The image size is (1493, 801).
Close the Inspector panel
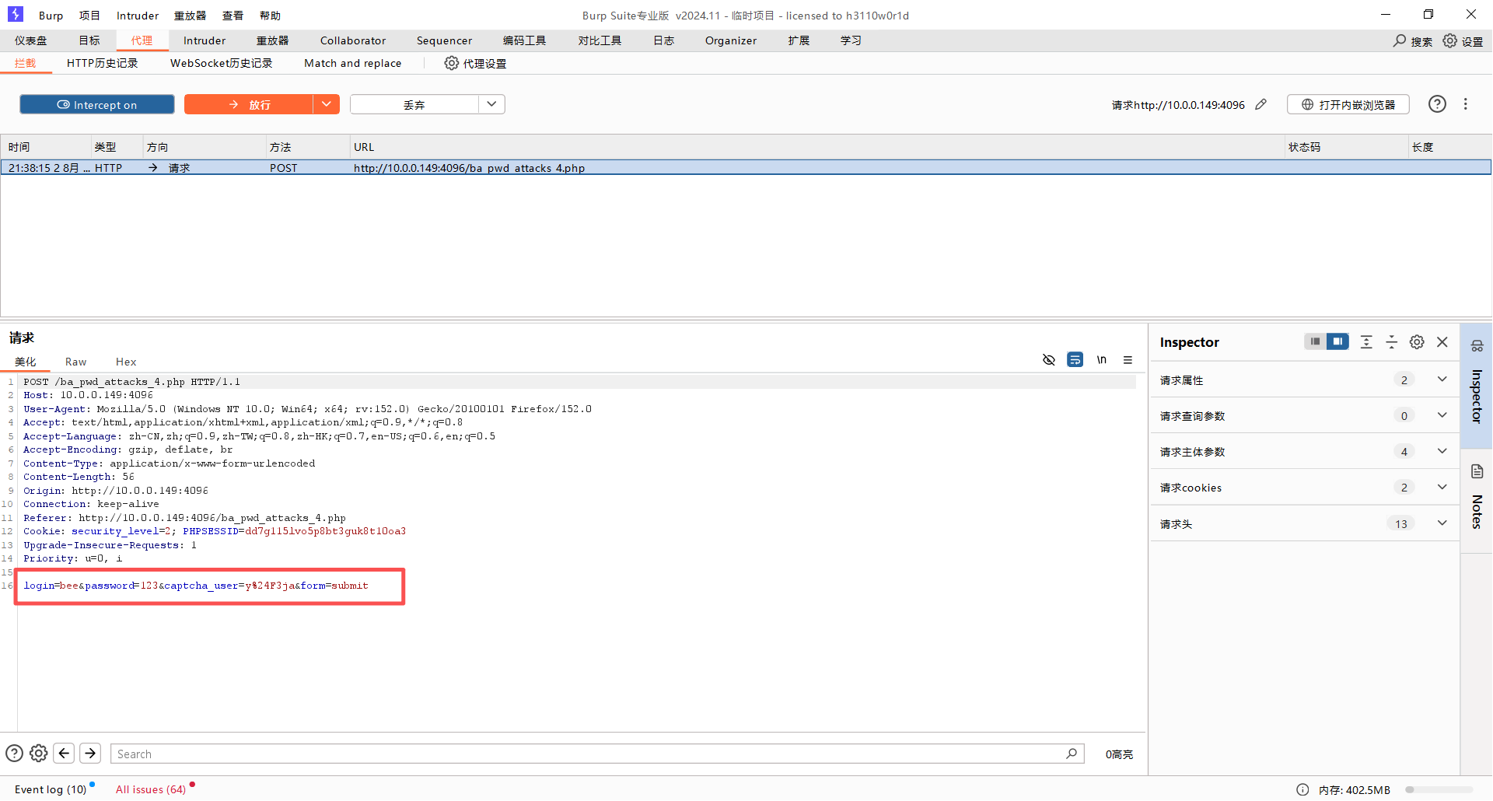[x=1442, y=342]
